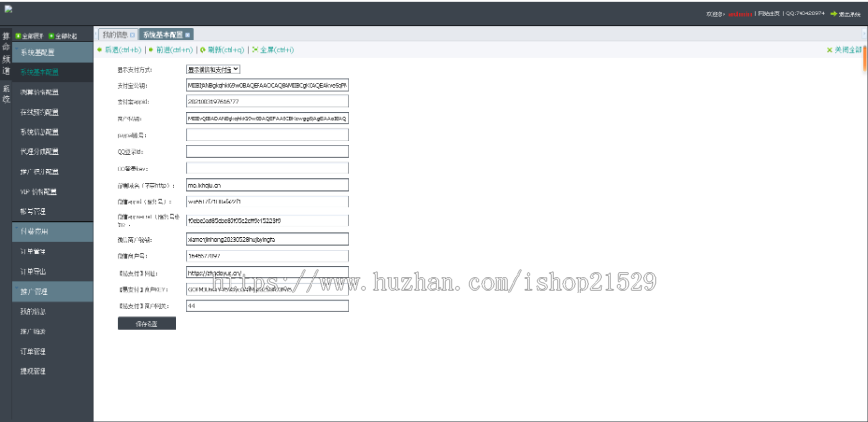The image size is (868, 422).
Task: Click the green X close-all icon
Action: click(x=829, y=50)
